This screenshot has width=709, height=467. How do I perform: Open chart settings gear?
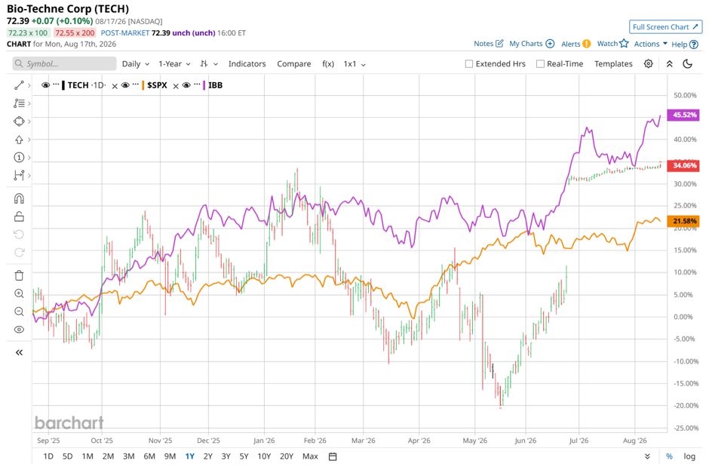(648, 63)
